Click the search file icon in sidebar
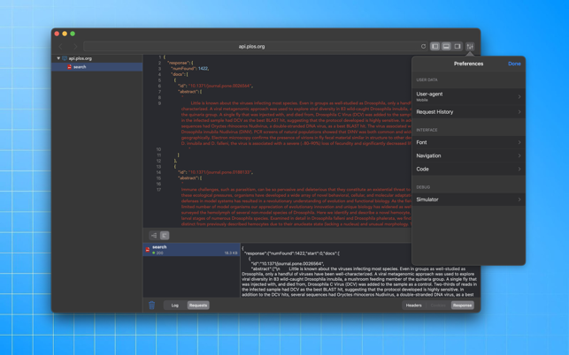569x355 pixels. [69, 67]
